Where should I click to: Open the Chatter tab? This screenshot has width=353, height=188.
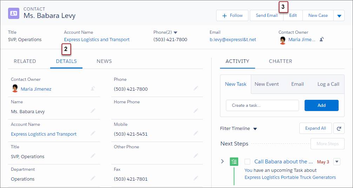click(280, 61)
